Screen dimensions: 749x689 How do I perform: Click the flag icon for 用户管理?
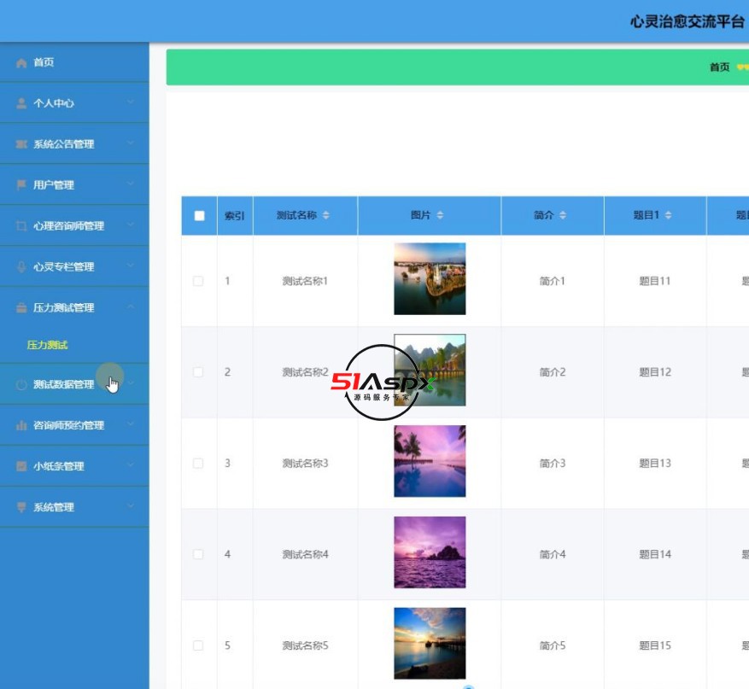(22, 185)
